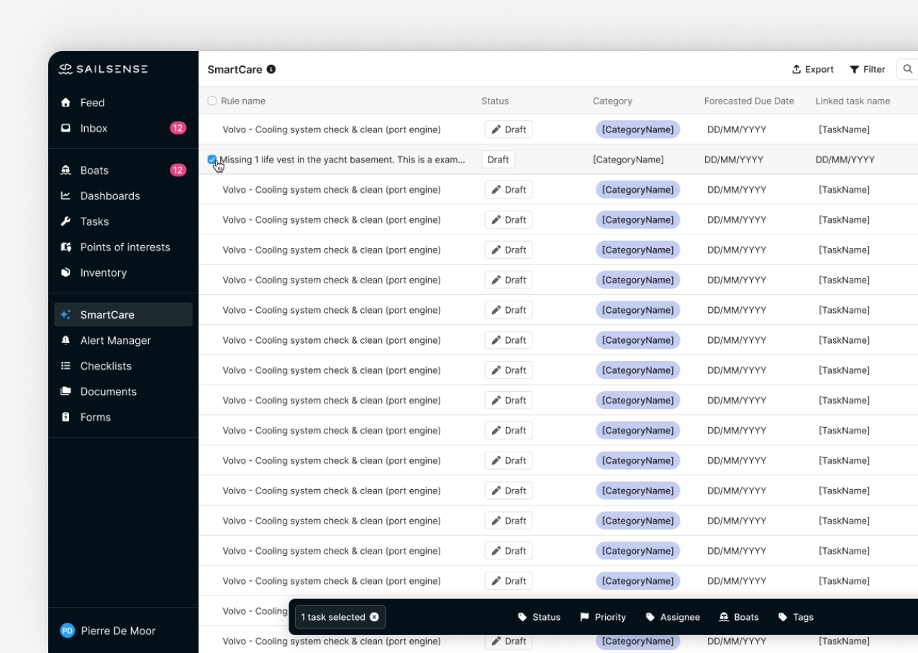This screenshot has width=918, height=653.
Task: Open the Priority bulk action
Action: [x=603, y=617]
